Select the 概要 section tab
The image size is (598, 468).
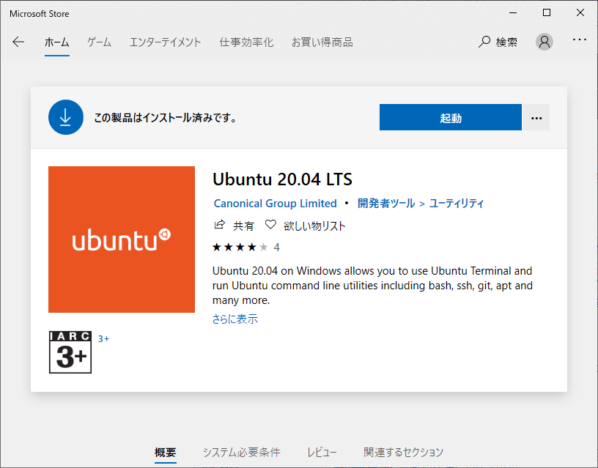point(166,453)
